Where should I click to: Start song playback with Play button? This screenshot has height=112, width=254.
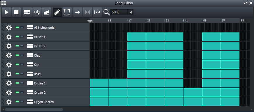click(x=7, y=12)
